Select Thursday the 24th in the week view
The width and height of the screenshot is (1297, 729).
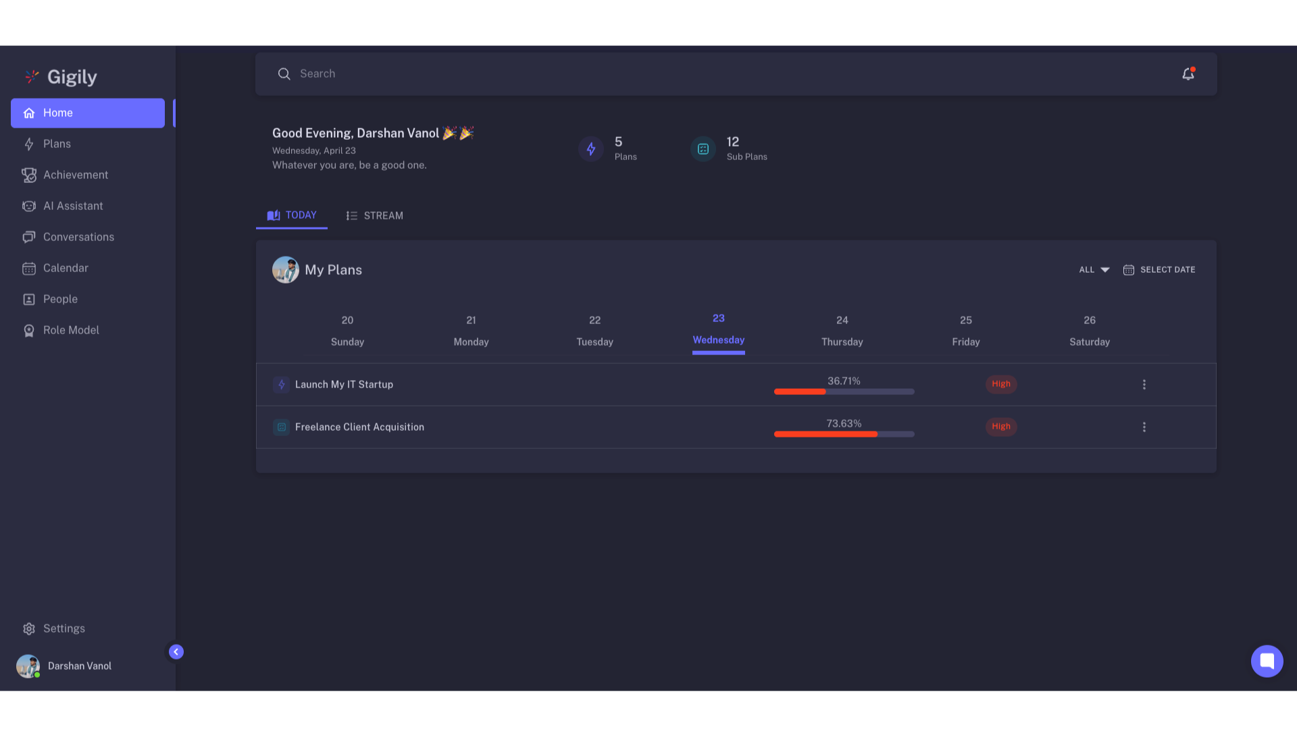tap(842, 331)
